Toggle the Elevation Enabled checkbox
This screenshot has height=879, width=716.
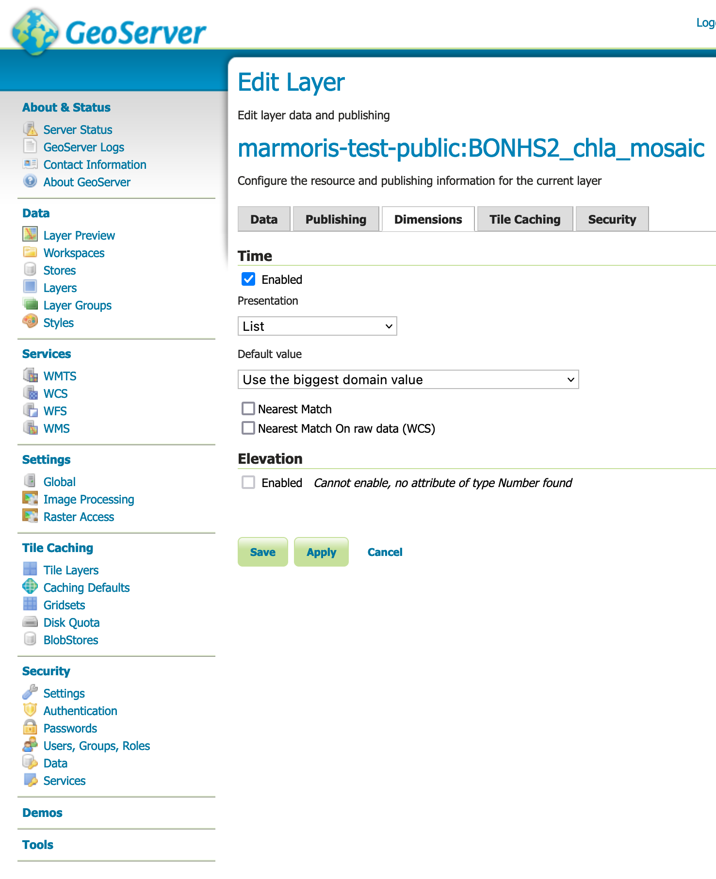click(x=248, y=483)
